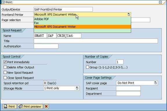Screen dimensions: 167x111
Task: Click the spool name field CNZHJIA6
Action: (x=69, y=36)
